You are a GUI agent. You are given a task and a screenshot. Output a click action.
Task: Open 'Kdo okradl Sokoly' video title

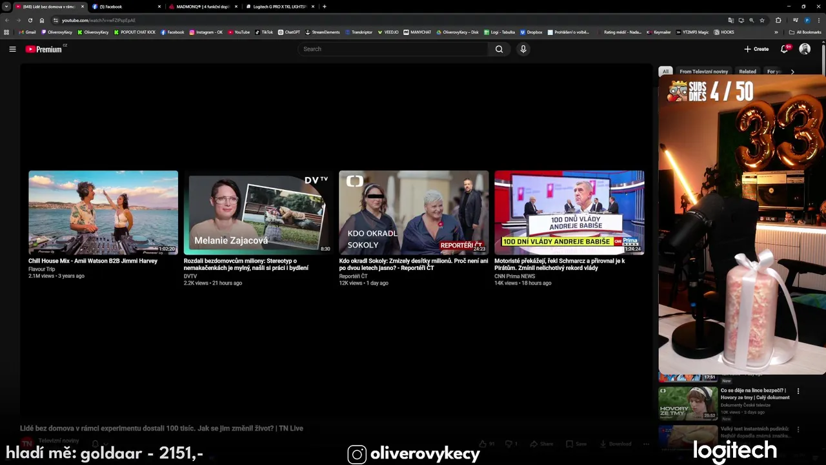[414, 264]
